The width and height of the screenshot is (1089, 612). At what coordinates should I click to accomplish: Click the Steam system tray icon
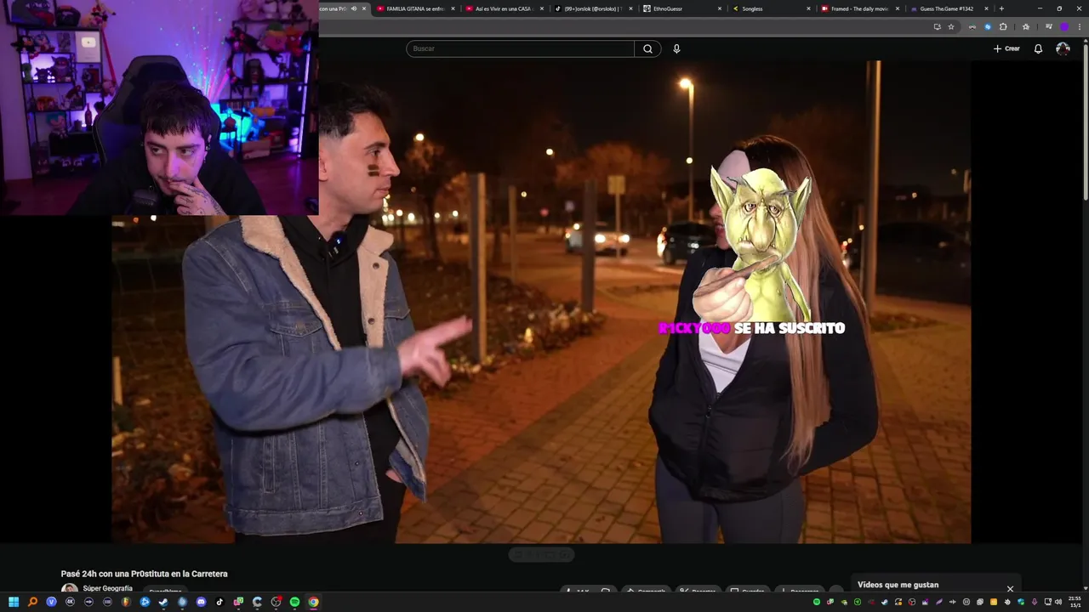tap(885, 602)
